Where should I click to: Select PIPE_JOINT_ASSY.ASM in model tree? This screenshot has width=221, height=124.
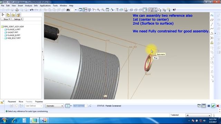click(x=14, y=27)
